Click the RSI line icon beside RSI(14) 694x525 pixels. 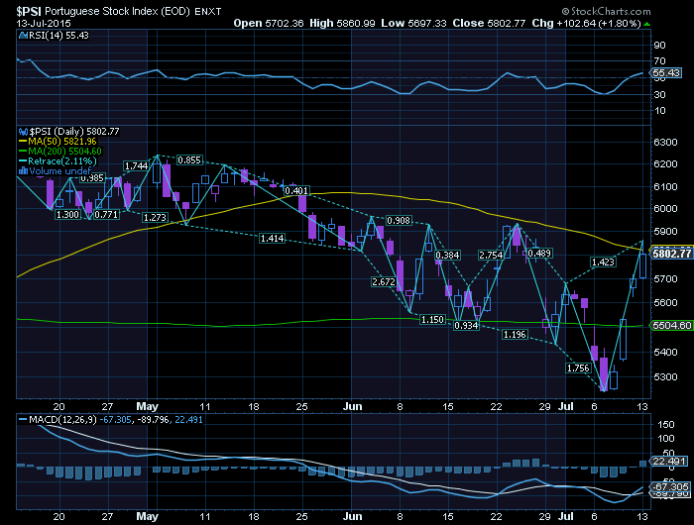click(x=23, y=36)
